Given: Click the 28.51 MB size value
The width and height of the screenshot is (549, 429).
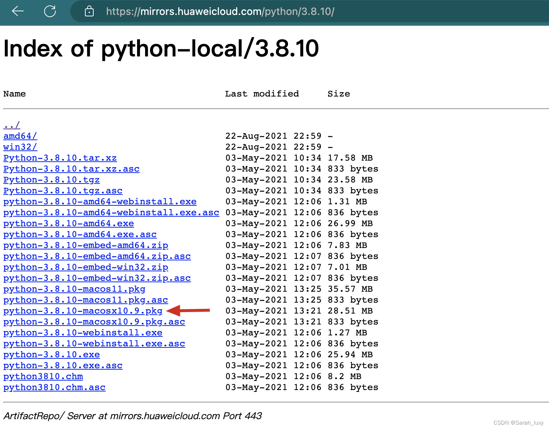Looking at the screenshot, I should 350,311.
